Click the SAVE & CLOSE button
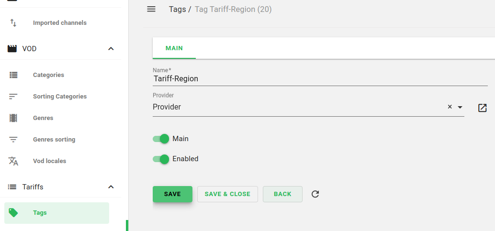The width and height of the screenshot is (495, 231). coord(227,194)
